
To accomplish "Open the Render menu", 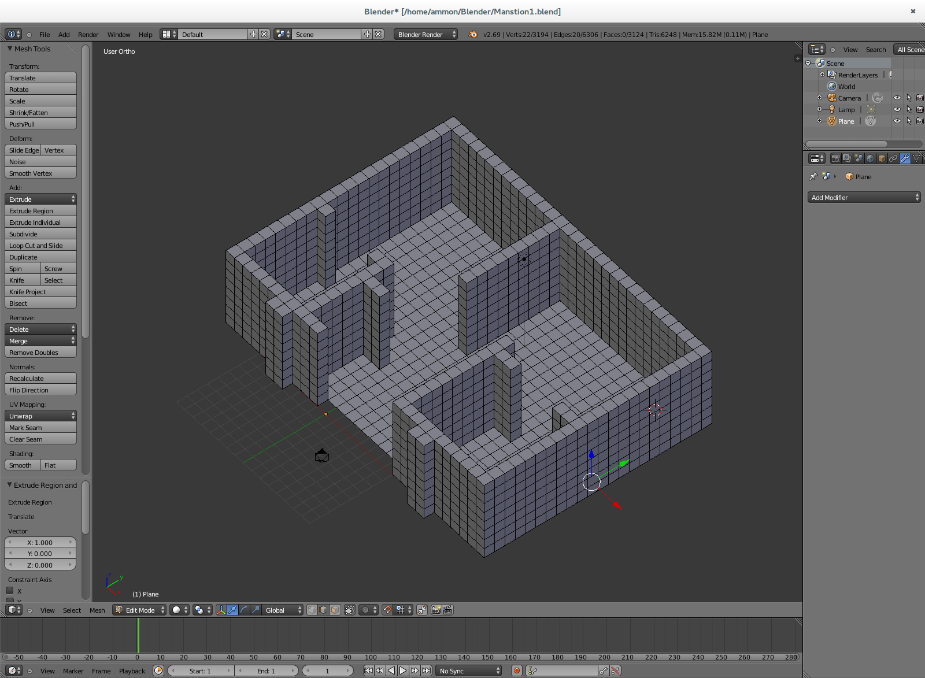I will click(88, 35).
